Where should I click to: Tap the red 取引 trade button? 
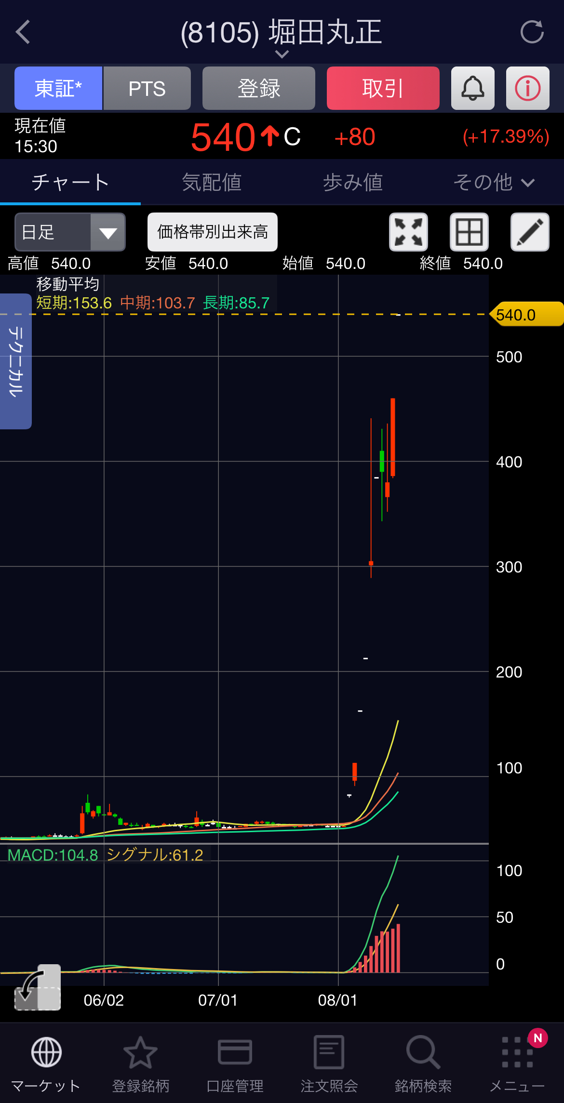pos(383,88)
